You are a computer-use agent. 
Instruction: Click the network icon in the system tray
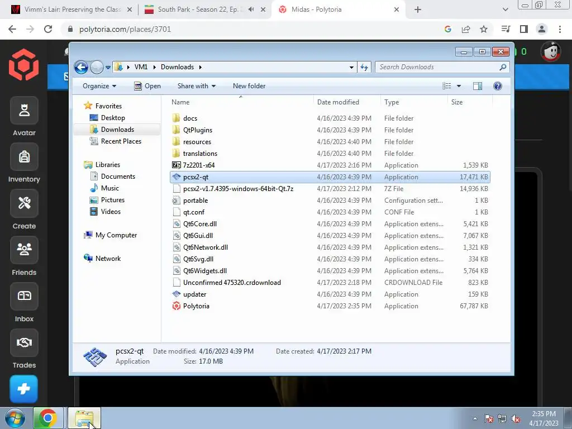pyautogui.click(x=502, y=419)
